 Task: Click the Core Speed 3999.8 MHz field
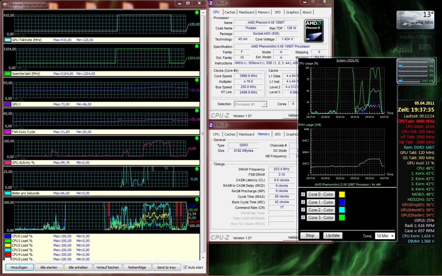click(248, 76)
